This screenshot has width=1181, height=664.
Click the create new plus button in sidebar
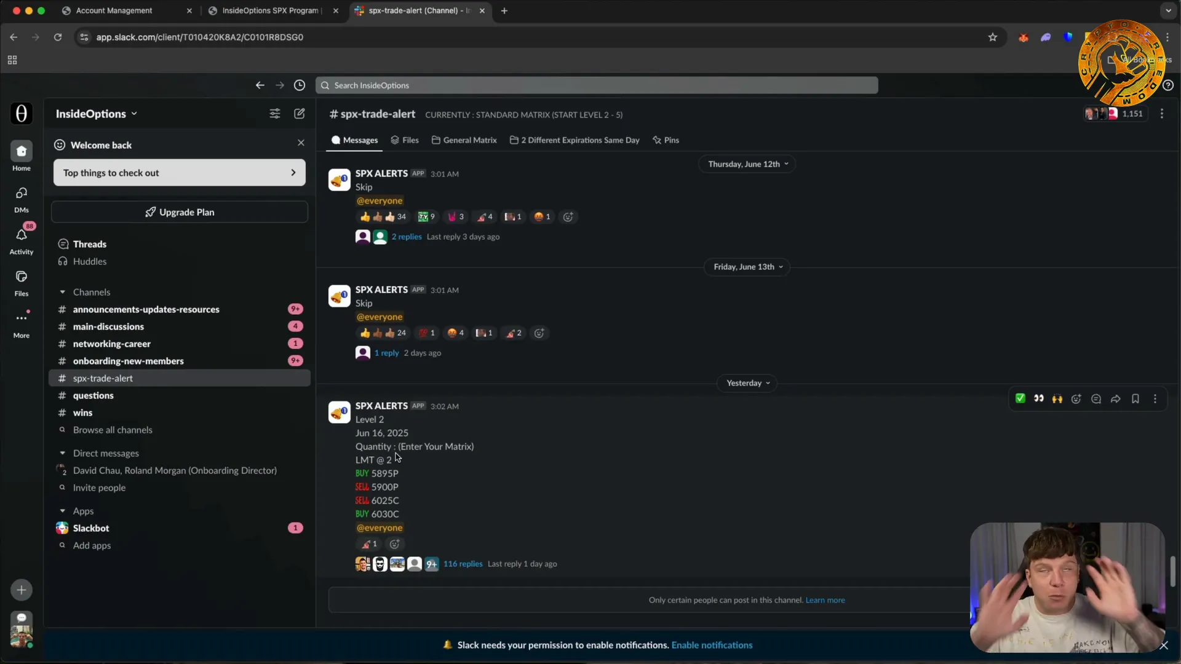(22, 590)
